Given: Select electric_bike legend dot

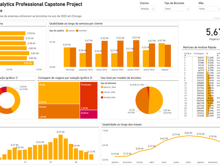Looking at the screenshot, I should pyautogui.click(x=102, y=87).
